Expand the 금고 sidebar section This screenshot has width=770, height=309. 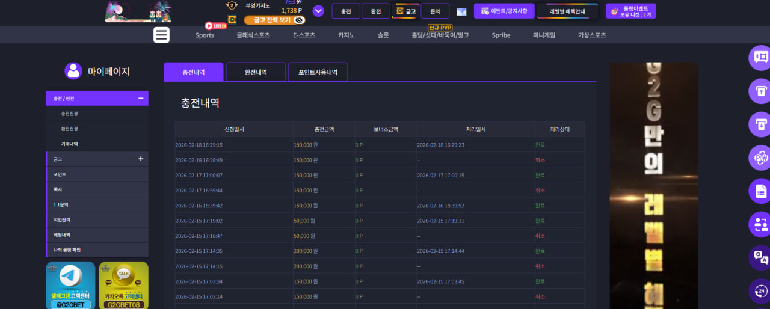(141, 159)
